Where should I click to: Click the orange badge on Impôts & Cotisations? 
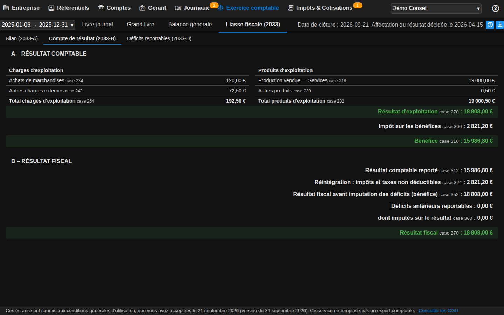[x=357, y=5]
